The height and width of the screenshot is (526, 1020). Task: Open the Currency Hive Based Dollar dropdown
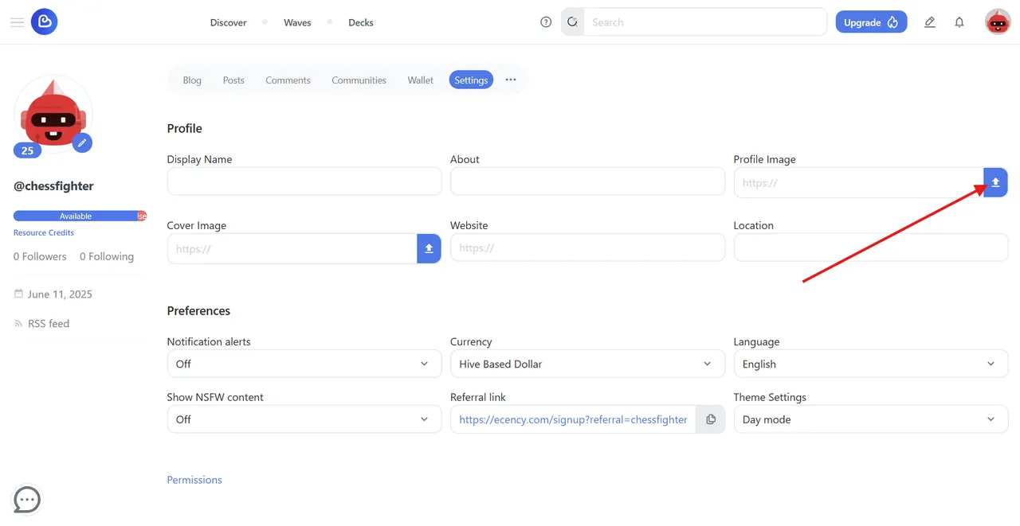[587, 364]
